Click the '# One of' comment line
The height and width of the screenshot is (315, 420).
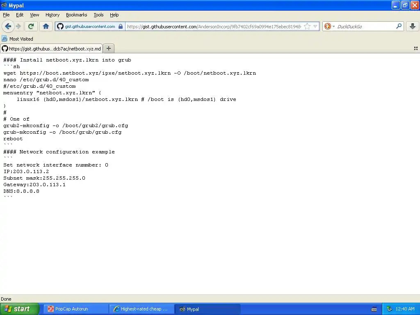[16, 119]
